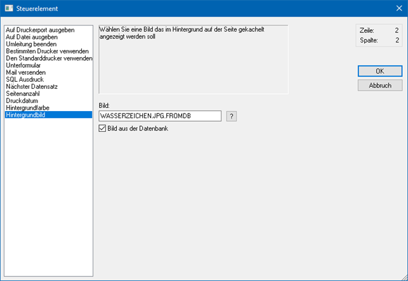Image resolution: width=408 pixels, height=281 pixels.
Task: Select 'Auf Datei ausgeben' list entry
Action: point(31,37)
